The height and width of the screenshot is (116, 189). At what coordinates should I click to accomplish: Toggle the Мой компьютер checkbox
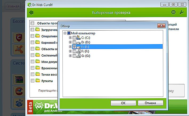(x=69, y=33)
